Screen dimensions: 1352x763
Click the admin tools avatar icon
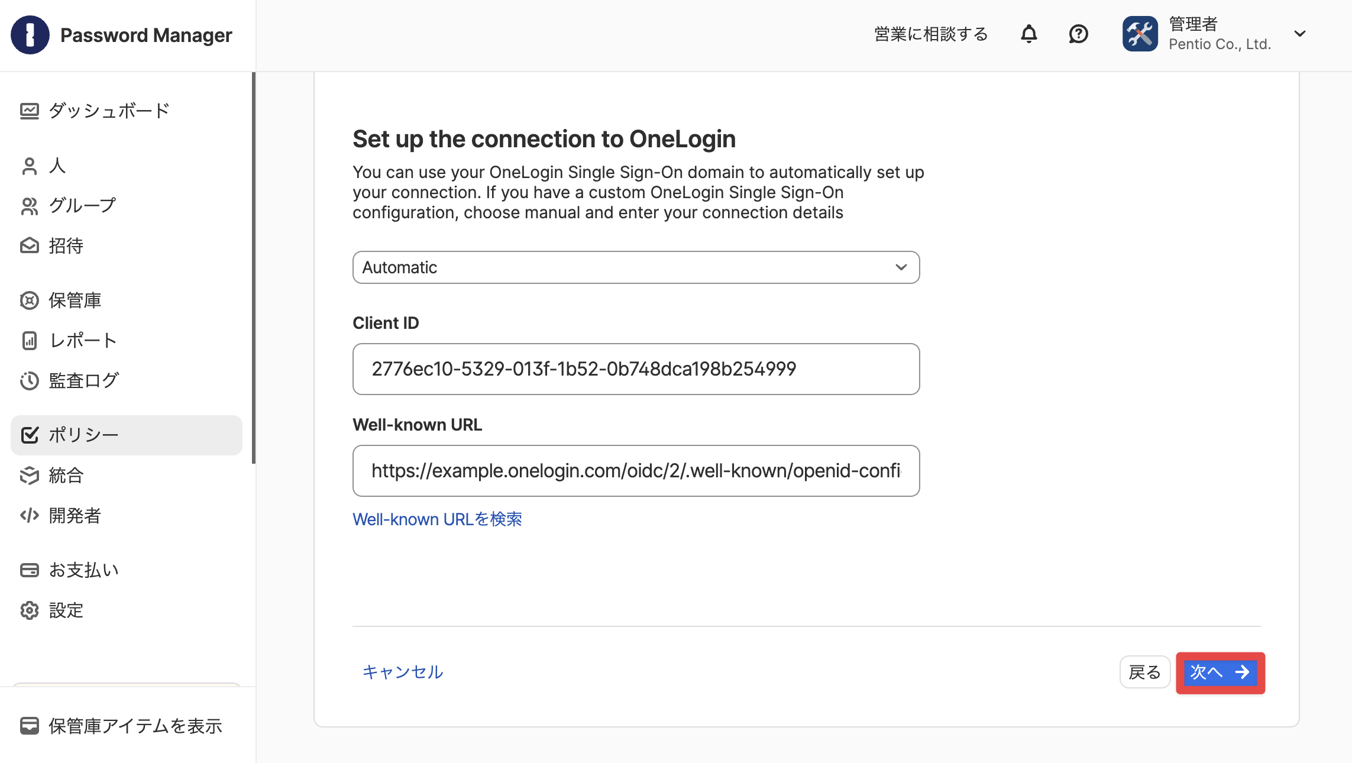(x=1140, y=34)
